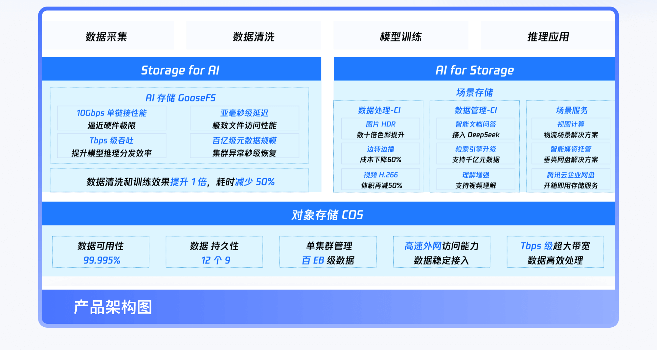657x350 pixels.
Task: Click the 接入 DeepSeek line
Action: (x=476, y=135)
